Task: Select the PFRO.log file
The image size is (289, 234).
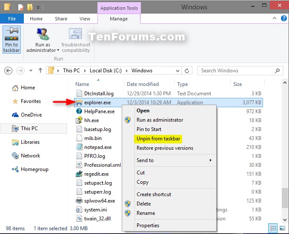Action: [x=94, y=156]
